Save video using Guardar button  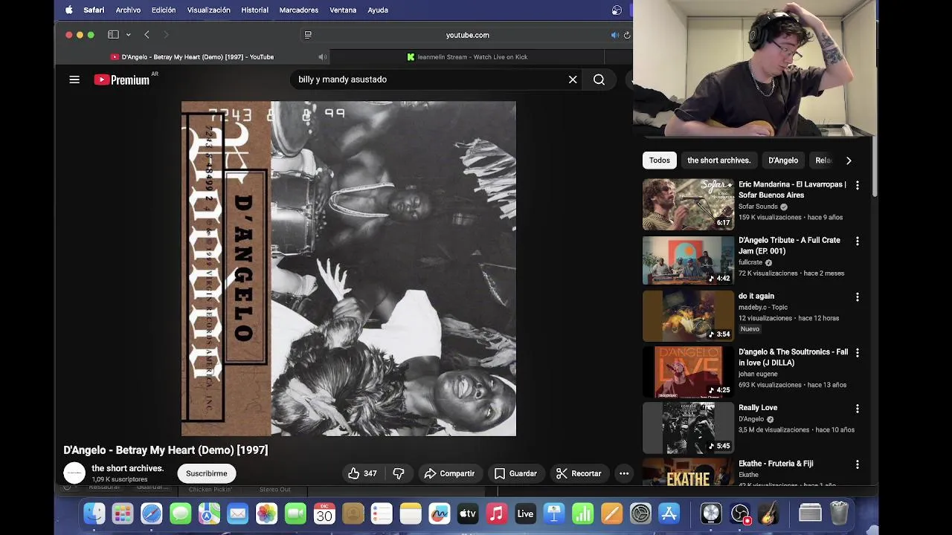pyautogui.click(x=515, y=473)
